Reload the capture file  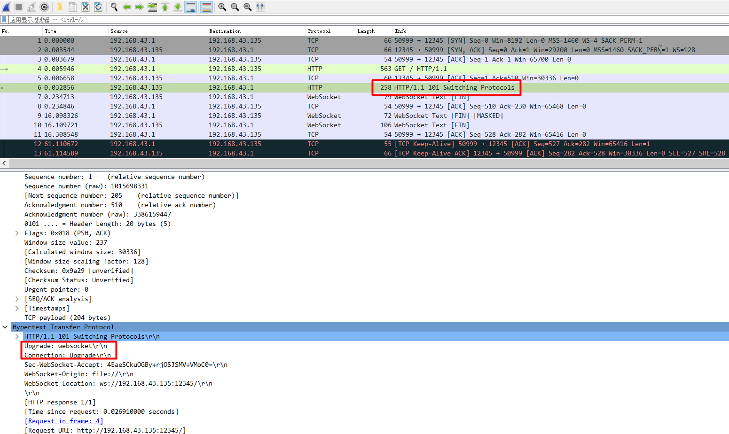coord(97,7)
